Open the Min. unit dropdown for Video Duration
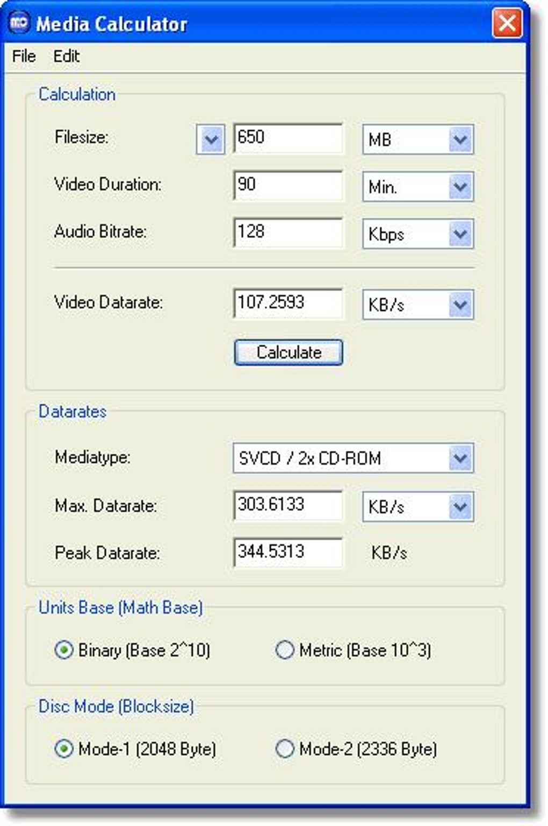 tap(459, 187)
